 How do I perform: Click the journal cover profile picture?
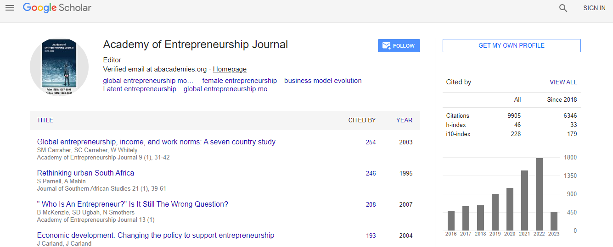(59, 67)
